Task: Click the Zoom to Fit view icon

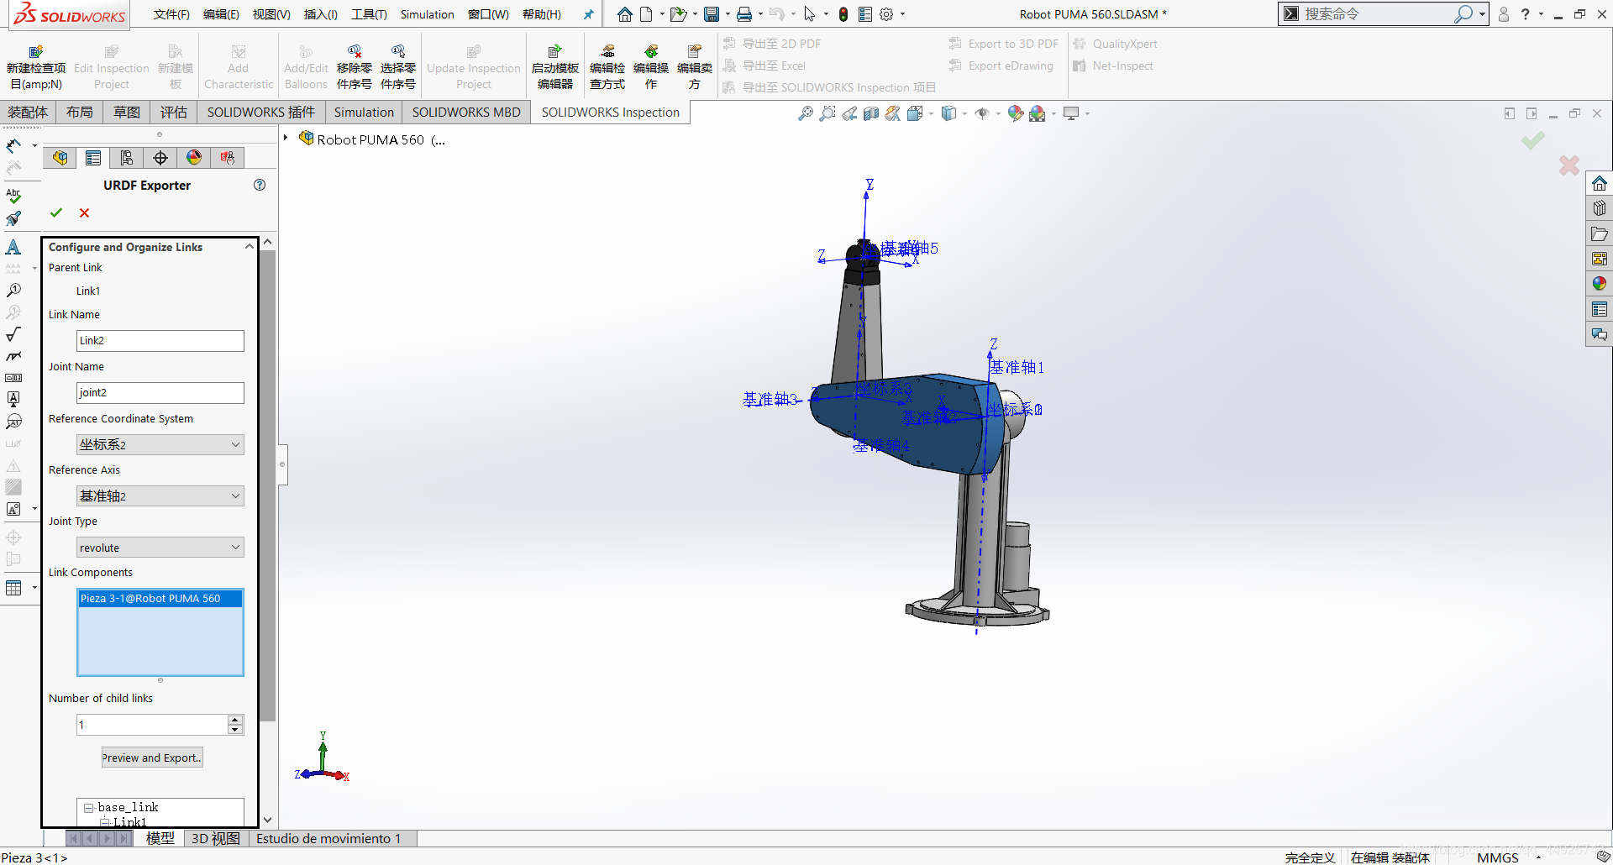Action: 806,113
